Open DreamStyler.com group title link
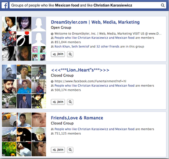Screen dimensions: 169x159 95,22
